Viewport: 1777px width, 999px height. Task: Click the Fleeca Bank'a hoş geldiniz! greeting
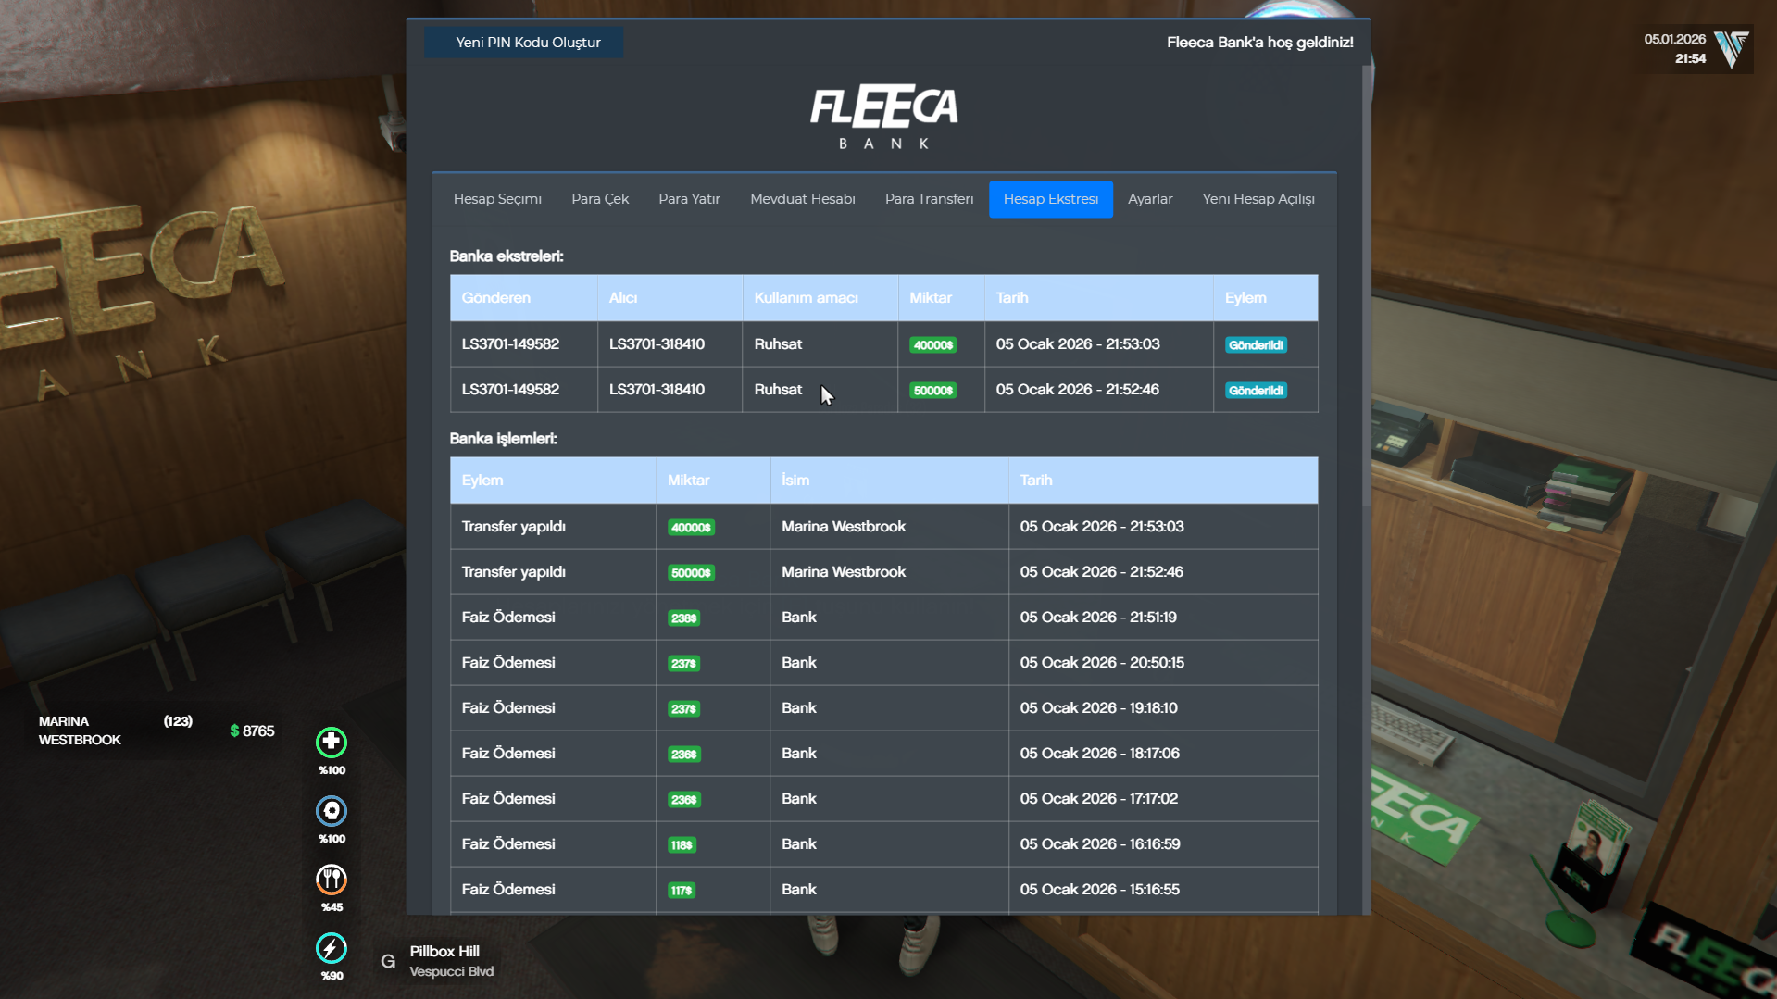click(x=1259, y=43)
